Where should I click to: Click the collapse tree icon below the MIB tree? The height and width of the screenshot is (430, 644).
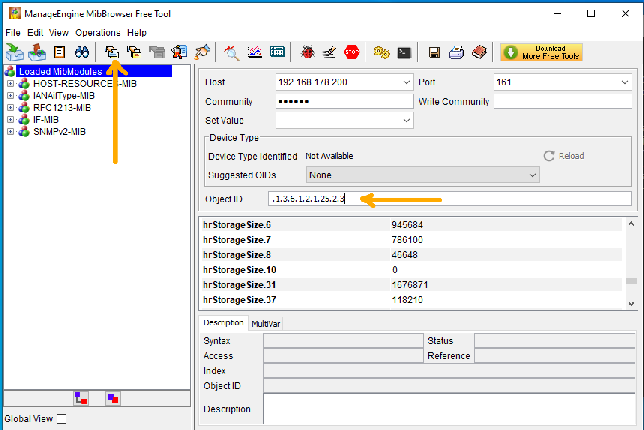(x=113, y=399)
